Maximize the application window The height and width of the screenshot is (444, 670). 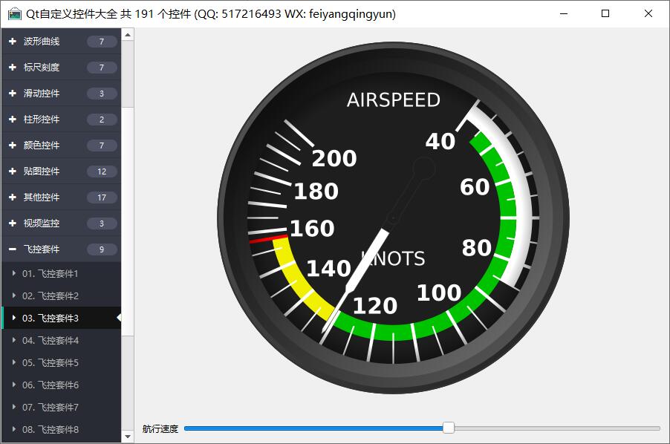[x=605, y=13]
